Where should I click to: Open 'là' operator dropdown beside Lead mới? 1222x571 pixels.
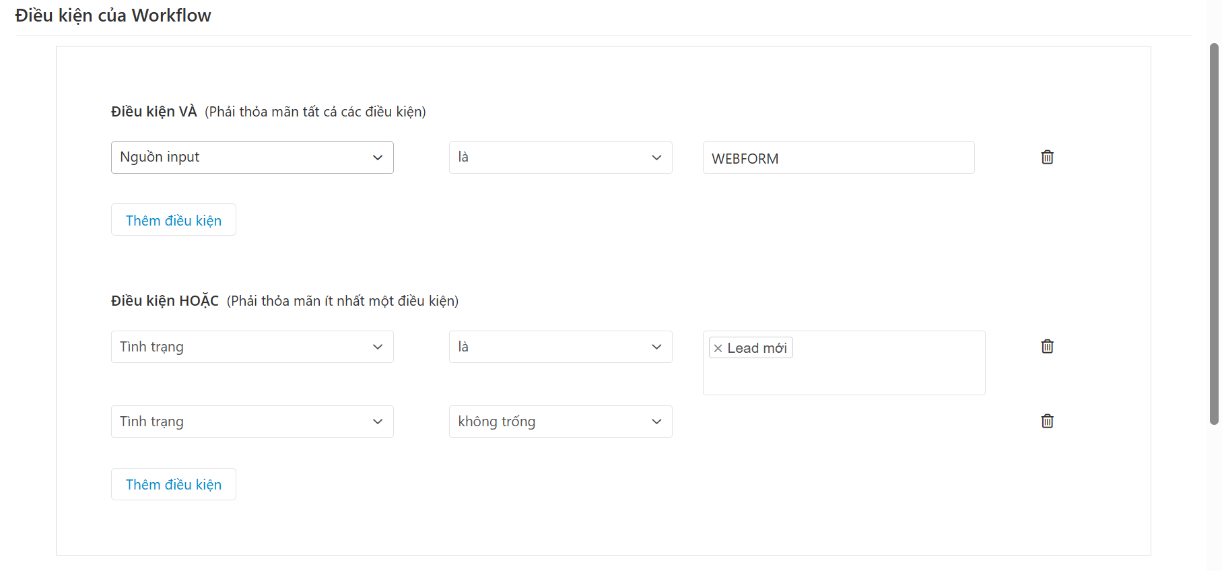560,347
